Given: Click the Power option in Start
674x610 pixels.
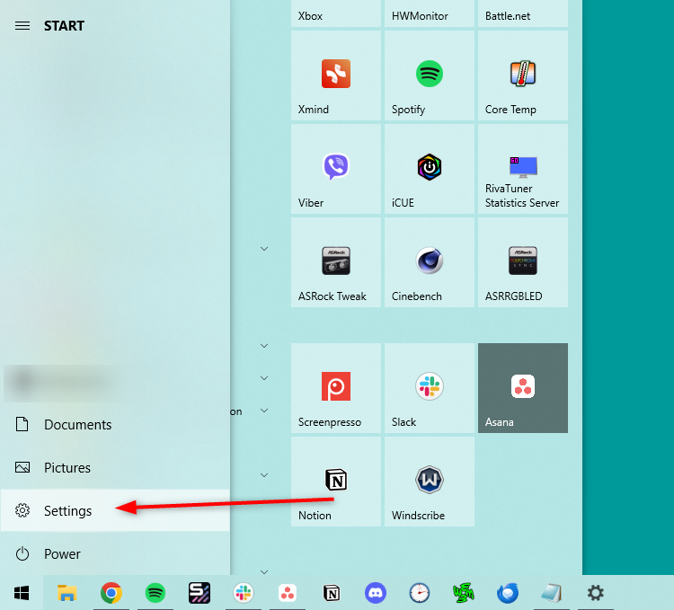Looking at the screenshot, I should point(115,553).
